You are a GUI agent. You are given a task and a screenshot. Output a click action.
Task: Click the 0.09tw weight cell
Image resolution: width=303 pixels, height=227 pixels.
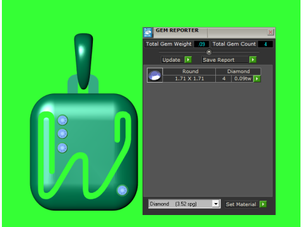pos(242,79)
